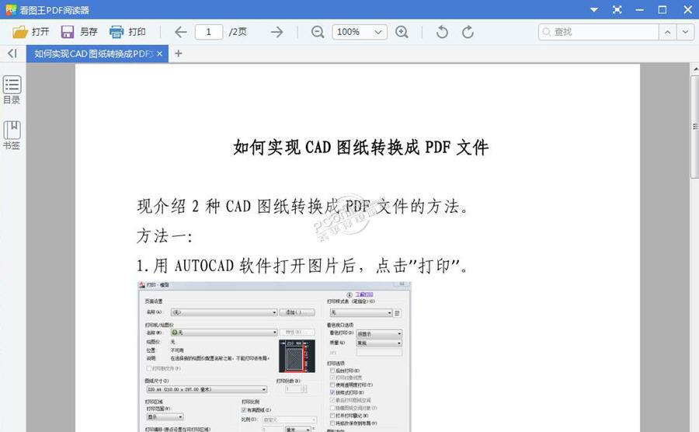Open the 目录 outline panel

(x=12, y=90)
